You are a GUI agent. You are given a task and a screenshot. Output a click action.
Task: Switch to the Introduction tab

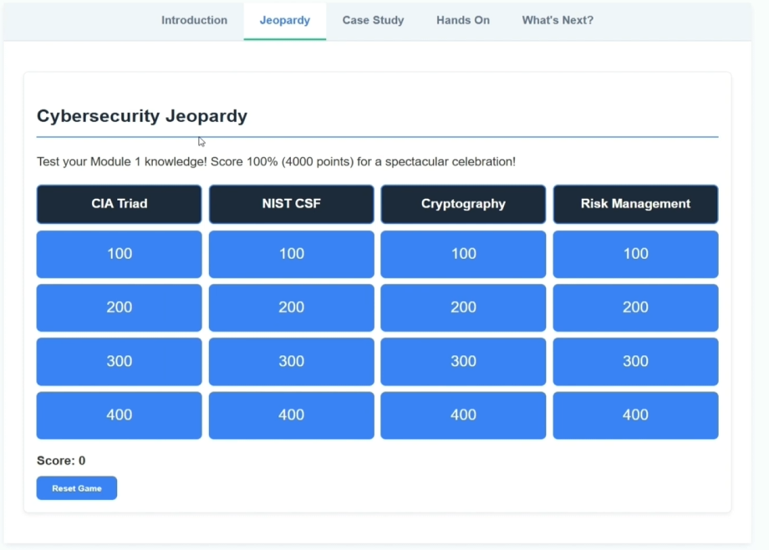click(x=194, y=20)
